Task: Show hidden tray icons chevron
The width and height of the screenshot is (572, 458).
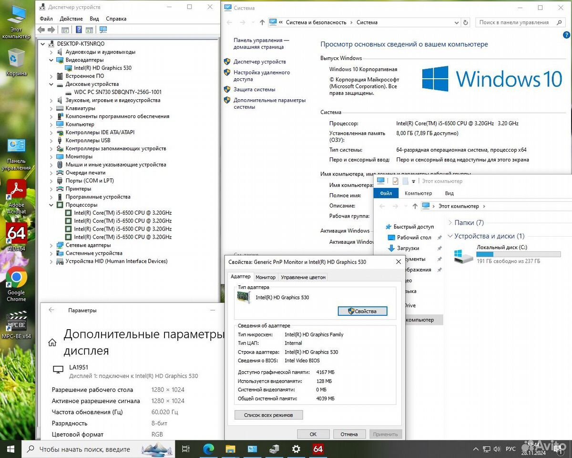Action: tap(475, 449)
